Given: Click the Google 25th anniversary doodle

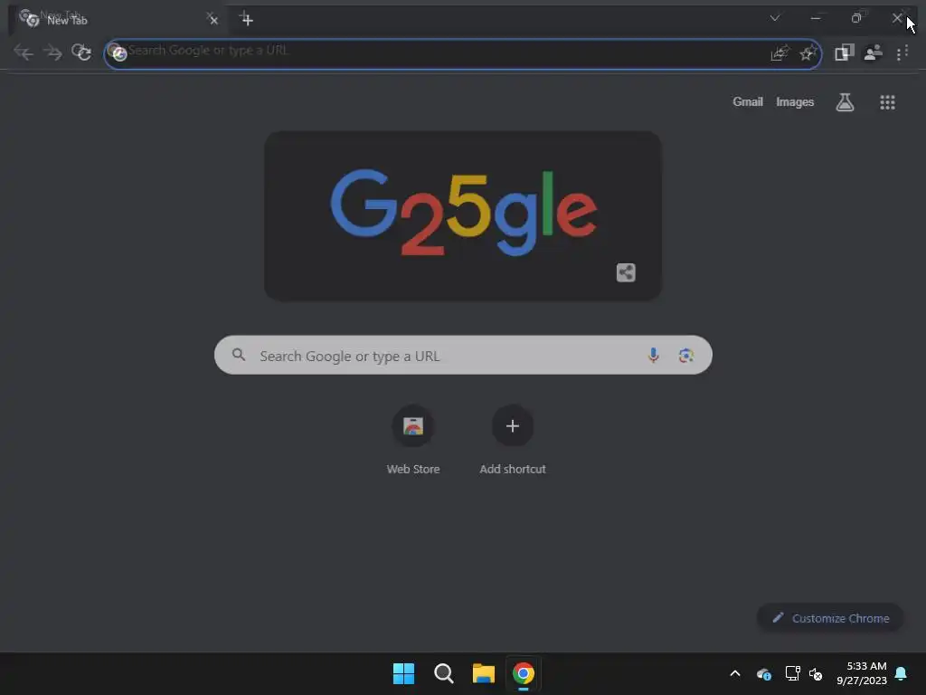Looking at the screenshot, I should click(x=463, y=215).
